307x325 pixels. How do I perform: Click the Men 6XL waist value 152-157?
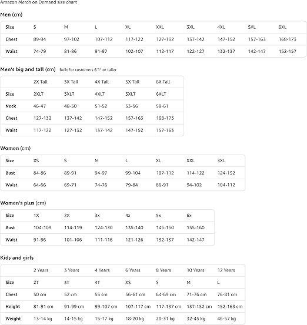click(288, 51)
